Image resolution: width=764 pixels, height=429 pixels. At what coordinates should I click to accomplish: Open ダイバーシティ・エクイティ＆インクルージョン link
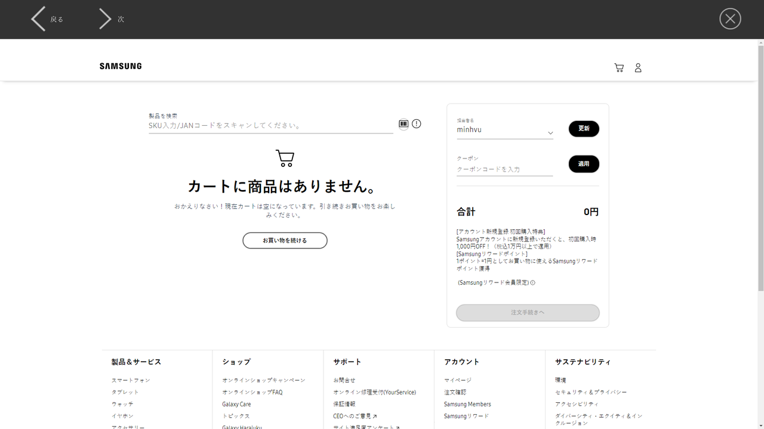(599, 419)
